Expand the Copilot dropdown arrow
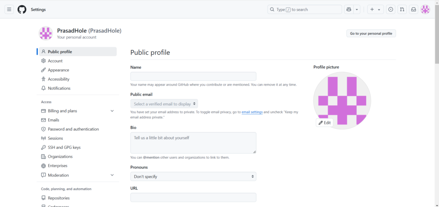Image resolution: width=439 pixels, height=207 pixels. point(357,9)
